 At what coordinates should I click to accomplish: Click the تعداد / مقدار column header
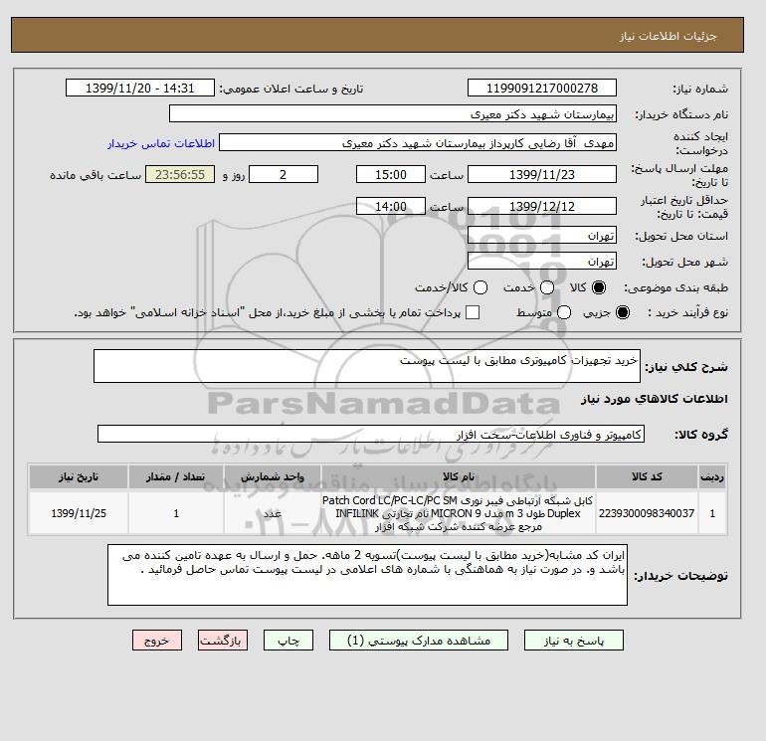click(x=176, y=476)
